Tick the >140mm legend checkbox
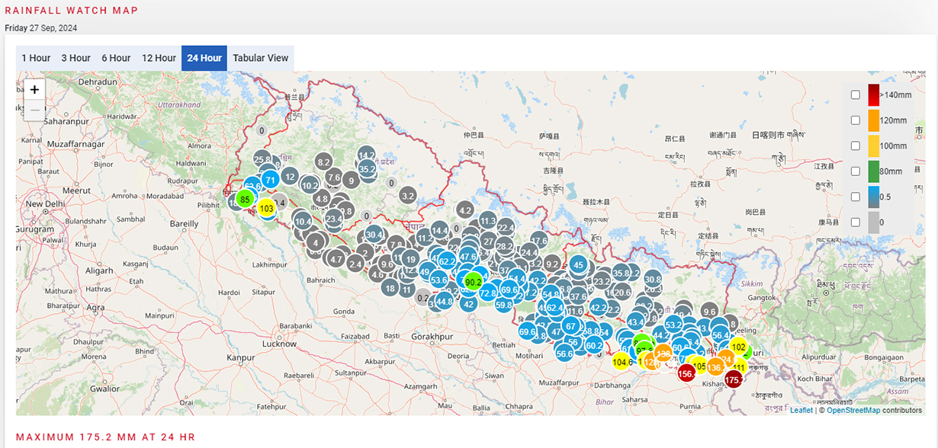This screenshot has height=448, width=938. click(856, 94)
